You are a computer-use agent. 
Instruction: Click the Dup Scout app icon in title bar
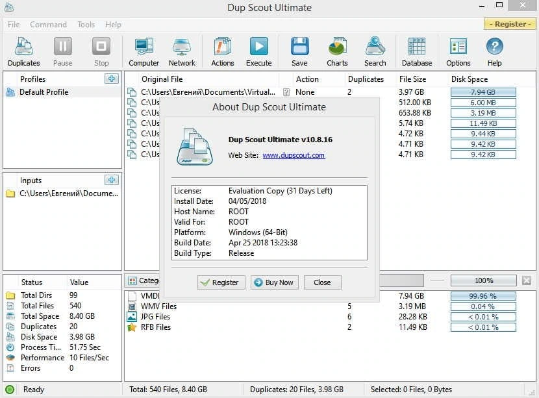[x=9, y=6]
